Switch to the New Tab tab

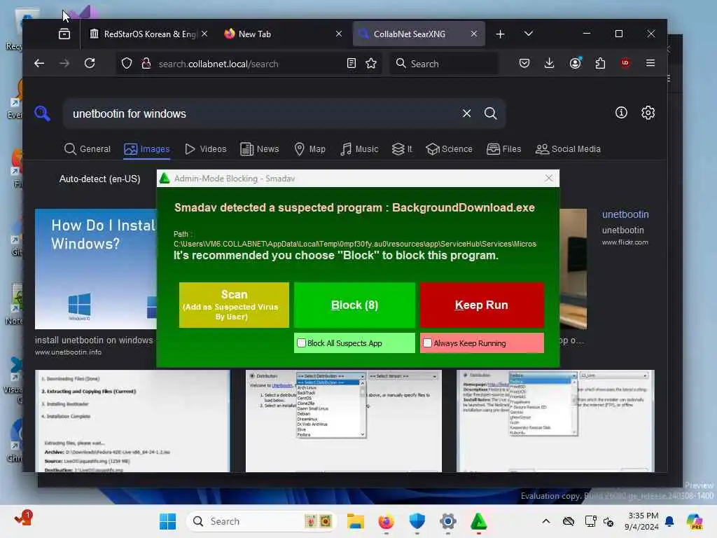pos(283,34)
